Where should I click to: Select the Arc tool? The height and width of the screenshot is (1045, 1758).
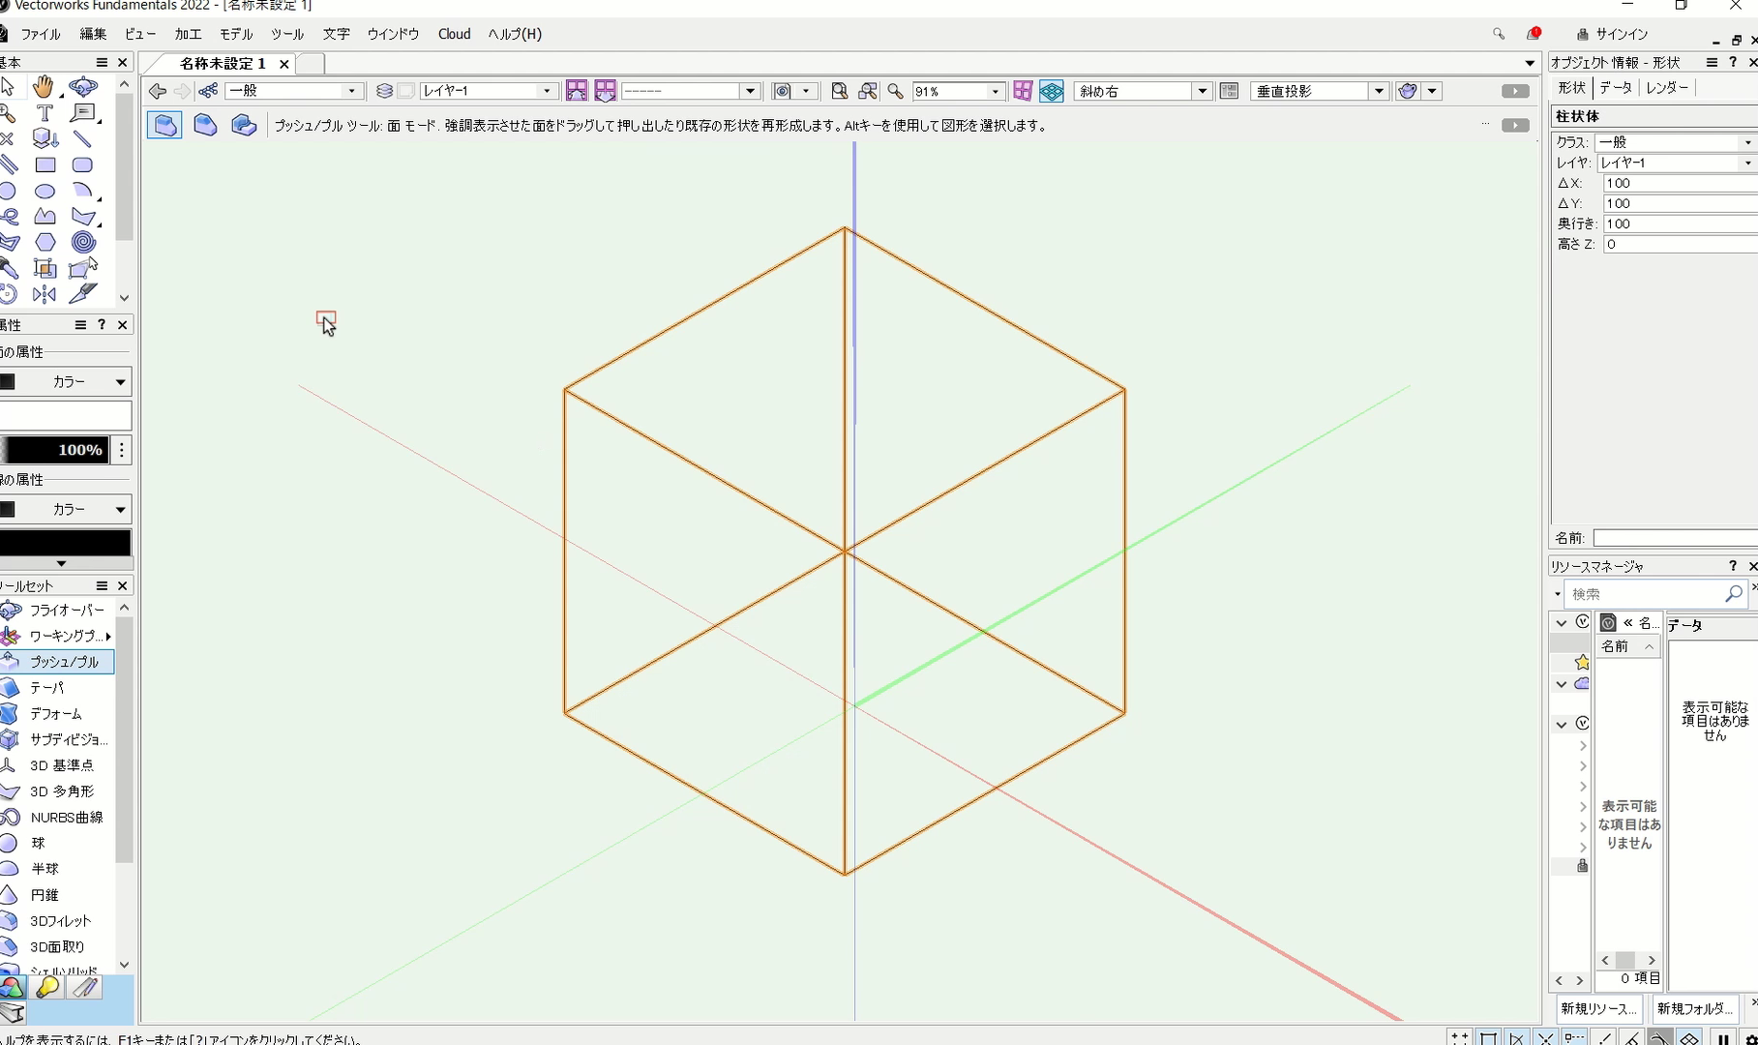pyautogui.click(x=83, y=192)
